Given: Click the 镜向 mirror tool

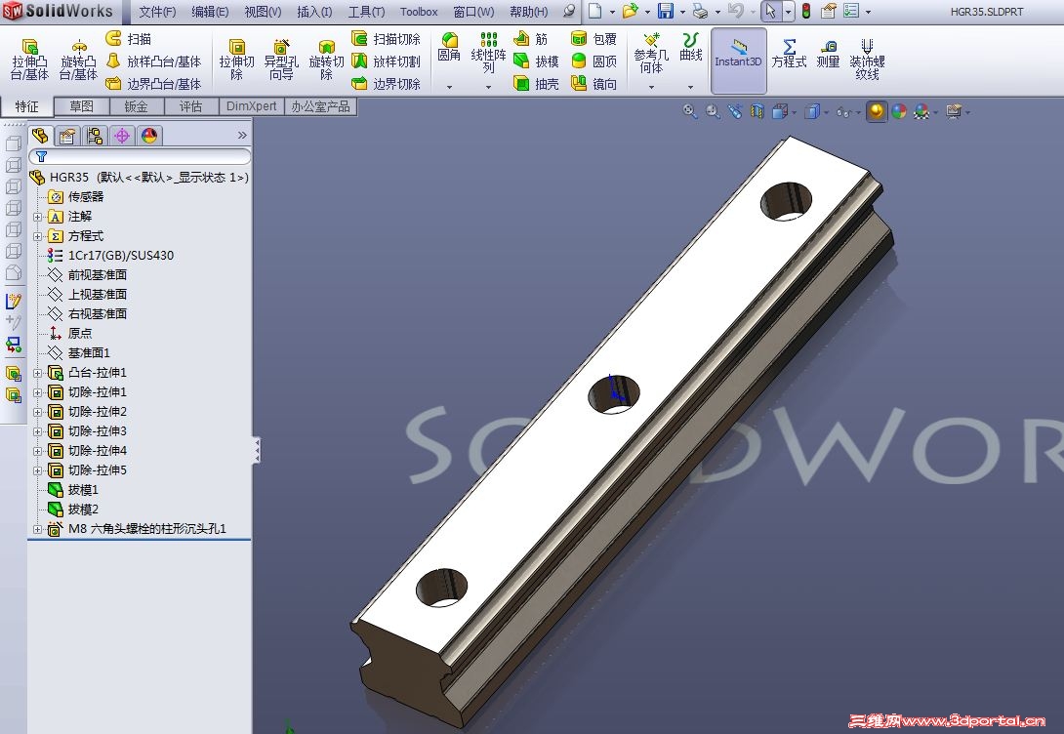Looking at the screenshot, I should point(593,84).
